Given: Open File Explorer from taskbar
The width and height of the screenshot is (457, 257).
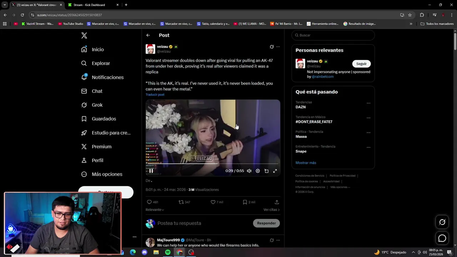Looking at the screenshot, I should pos(156,252).
